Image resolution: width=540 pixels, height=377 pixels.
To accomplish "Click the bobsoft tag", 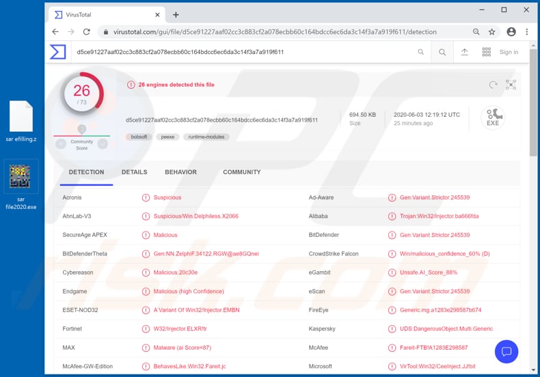I will point(139,137).
